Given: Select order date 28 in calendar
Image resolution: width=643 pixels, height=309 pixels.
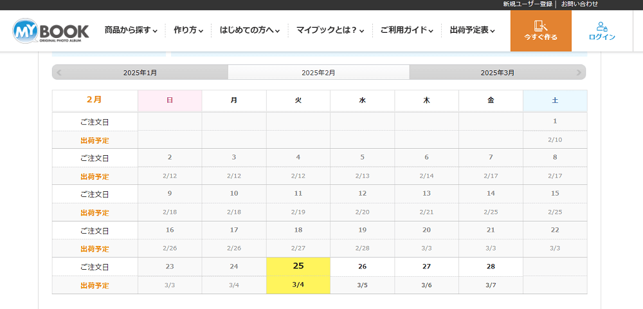Looking at the screenshot, I should click(491, 267).
